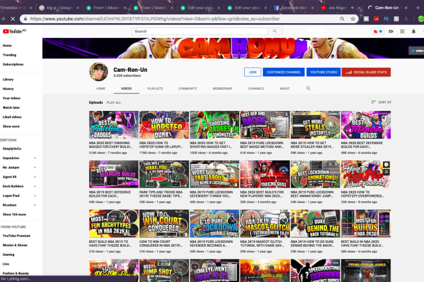The width and height of the screenshot is (424, 282).
Task: Expand Show 104 more subscriptions
Action: pos(14,214)
